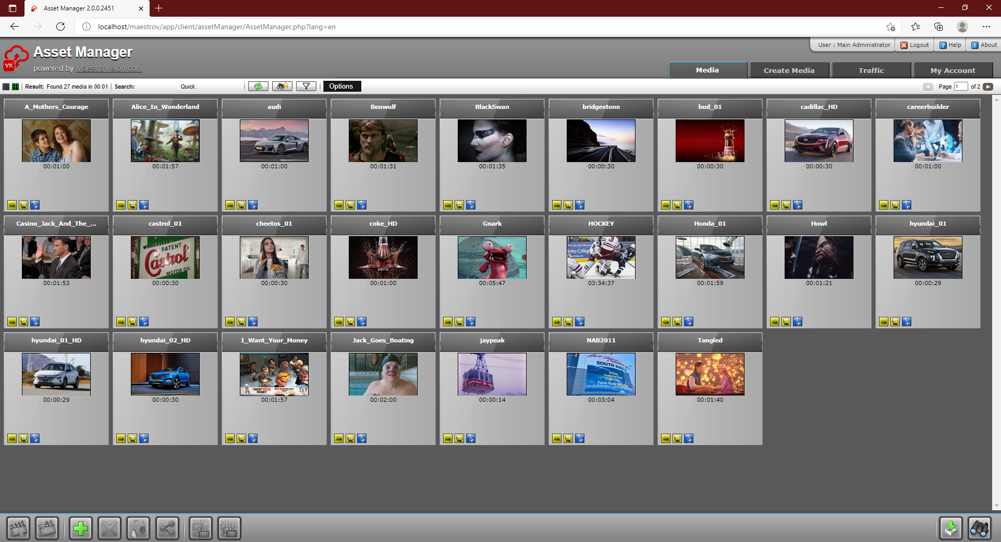The height and width of the screenshot is (542, 1001).
Task: Click the monitor icon under HOCKEY
Action: [x=568, y=322]
